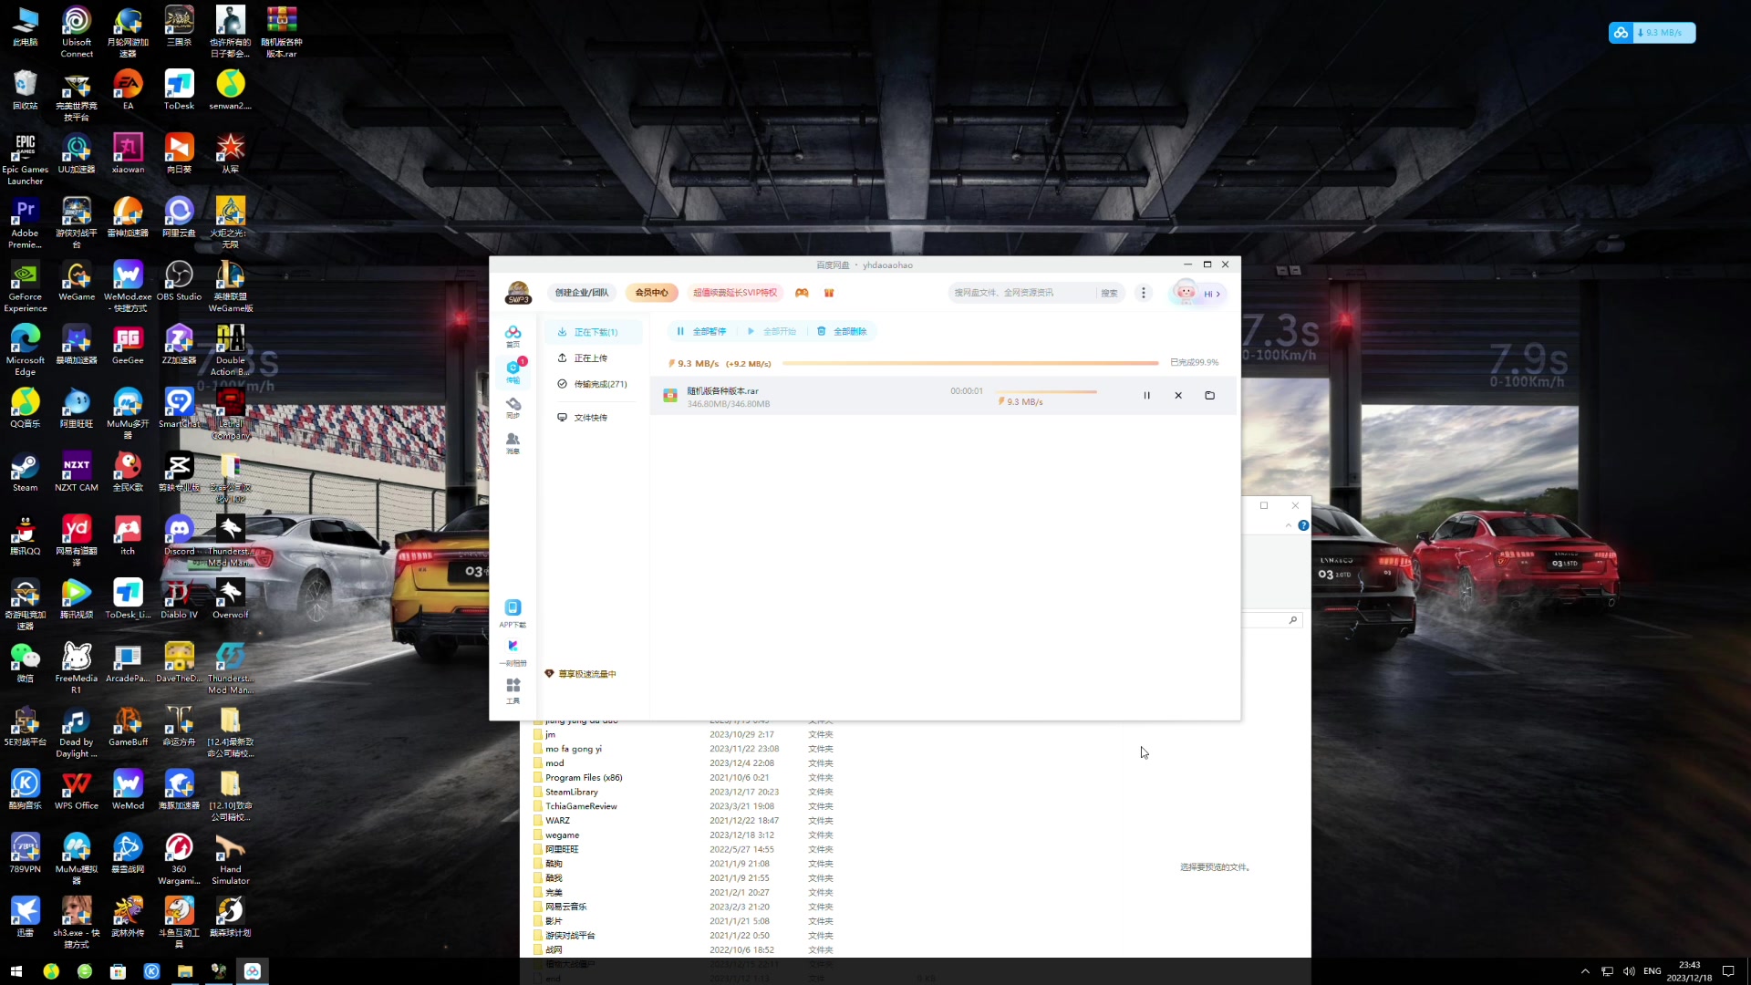Open the Sync (同步) sidebar icon
1751x985 pixels.
click(x=513, y=407)
